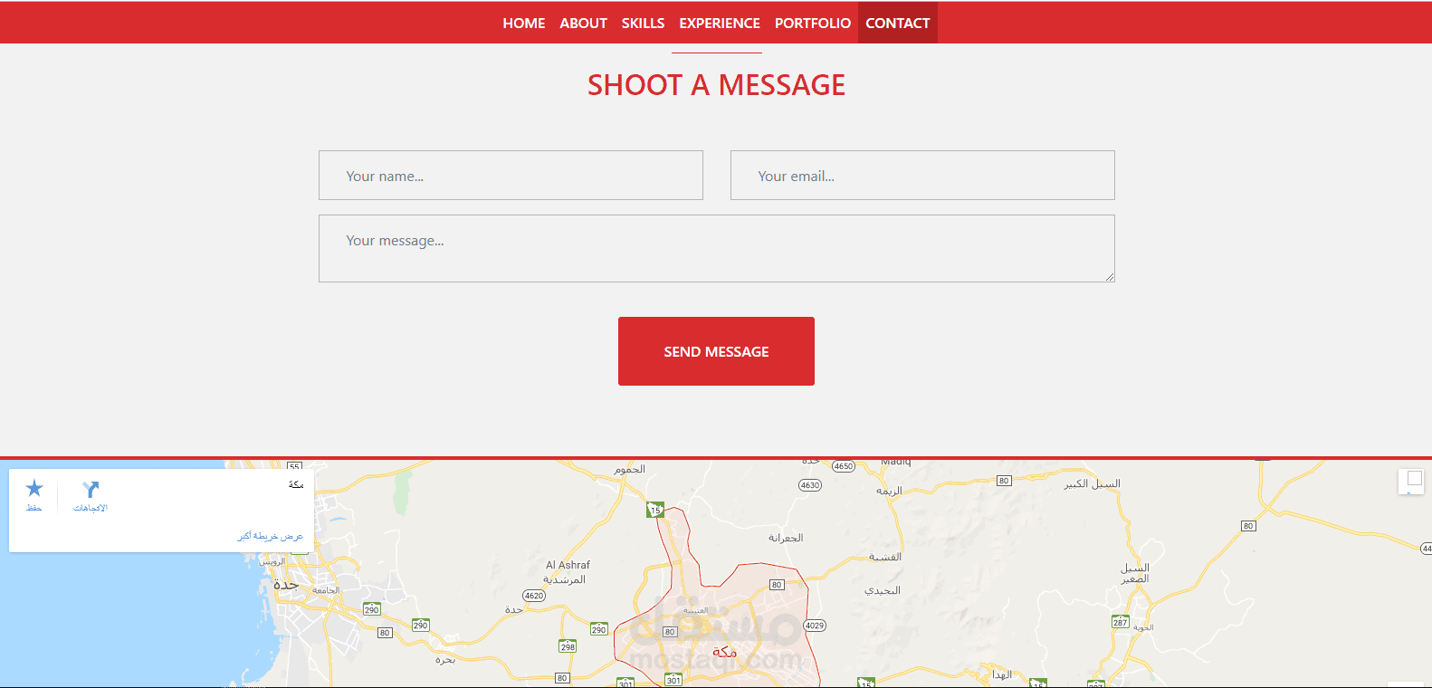Open the Arabic view larger map link
Screen dimensions: 1432x688
(271, 536)
